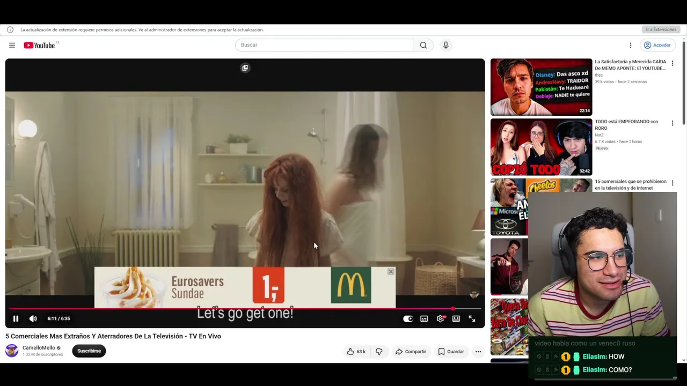Viewport: 687px width, 386px height.
Task: Open the 'Quería Una Barra De Chocolate' thumbnail
Action: pyautogui.click(x=509, y=327)
